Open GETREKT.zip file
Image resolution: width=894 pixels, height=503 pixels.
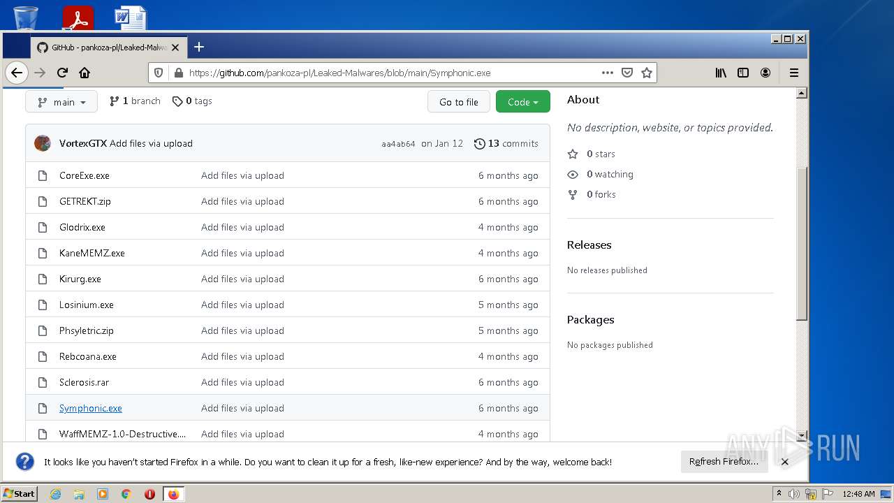[85, 201]
